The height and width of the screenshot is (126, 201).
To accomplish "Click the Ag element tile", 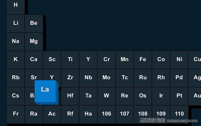I will (x=195, y=78).
